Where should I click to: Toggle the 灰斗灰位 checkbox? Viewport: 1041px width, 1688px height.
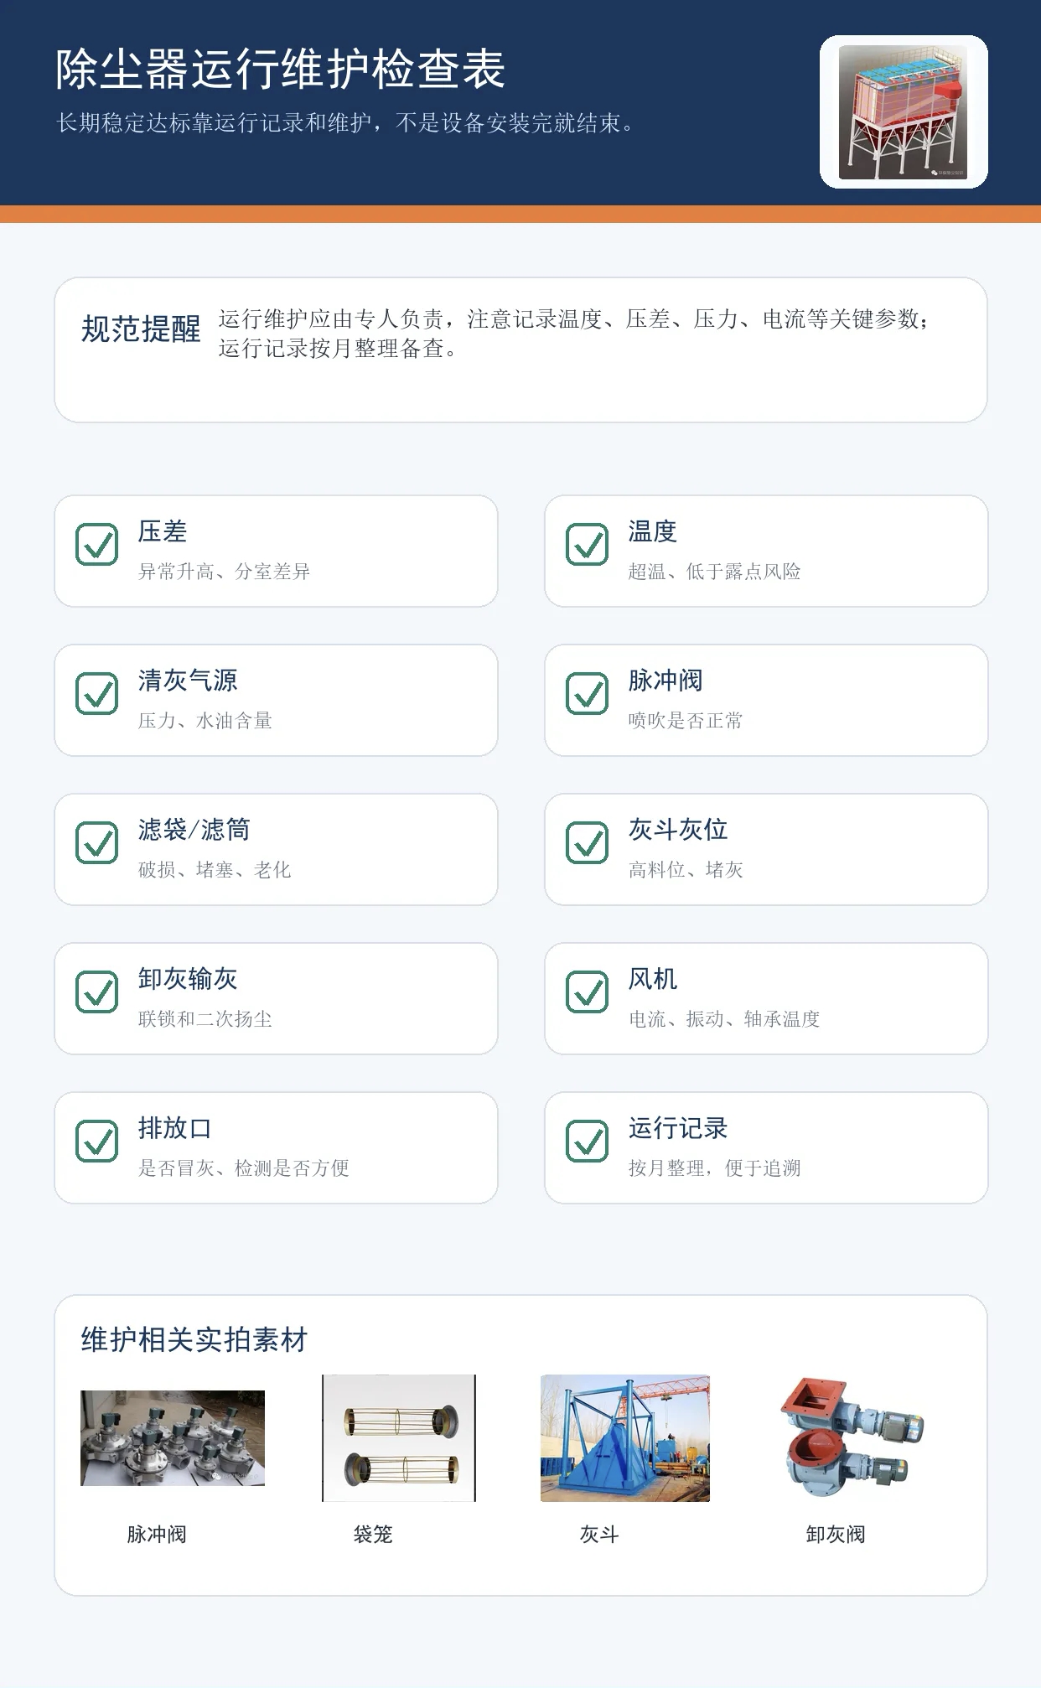click(x=588, y=843)
